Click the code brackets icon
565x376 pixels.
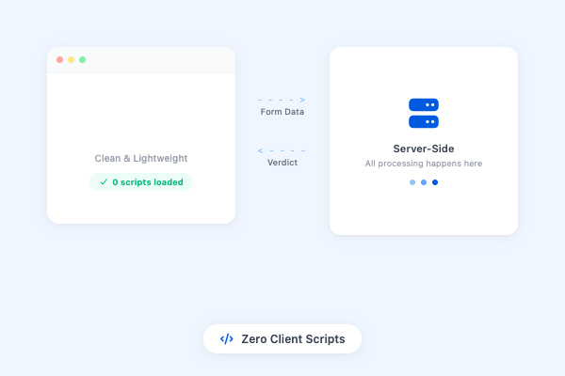click(227, 339)
